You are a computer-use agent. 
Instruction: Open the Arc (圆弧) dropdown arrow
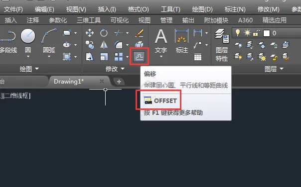(49, 56)
